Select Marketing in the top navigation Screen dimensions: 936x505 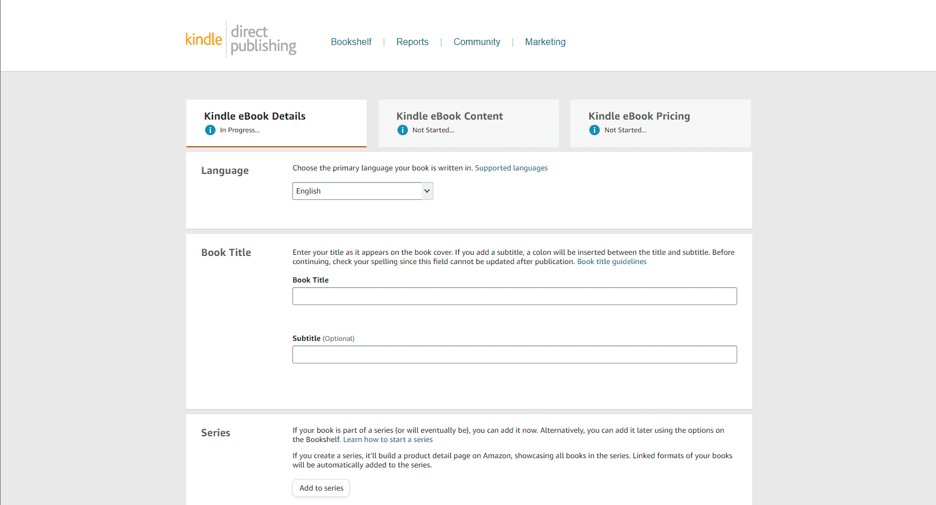[x=545, y=42]
